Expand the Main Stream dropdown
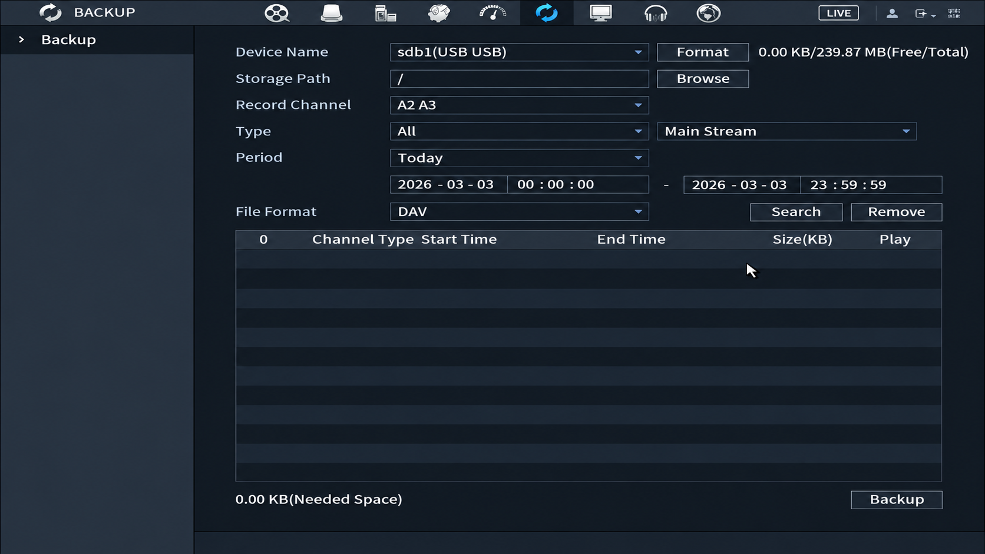Image resolution: width=985 pixels, height=554 pixels. tap(786, 131)
